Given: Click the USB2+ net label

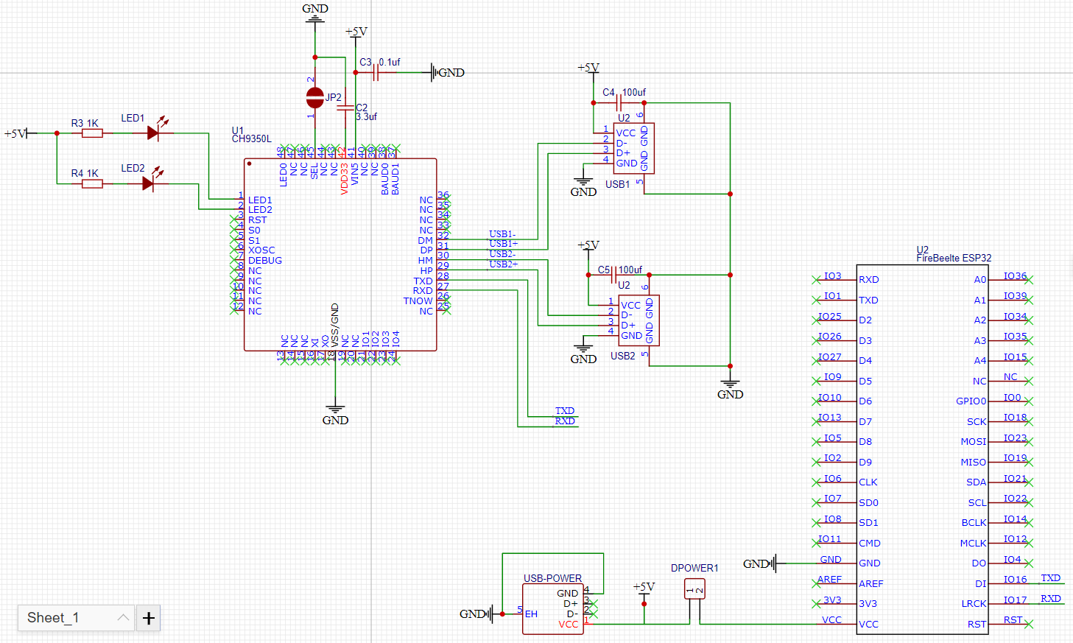Looking at the screenshot, I should click(503, 264).
